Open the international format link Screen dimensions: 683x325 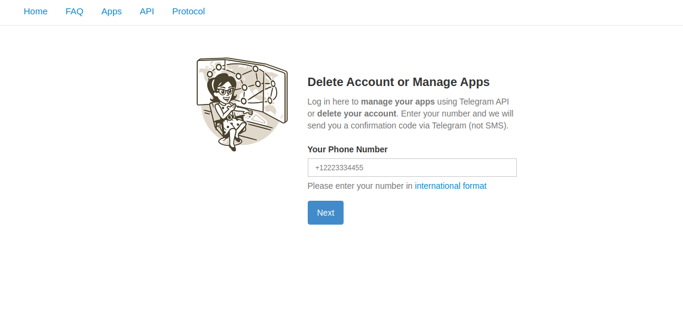451,186
